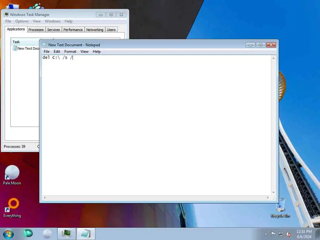Switch to the Processes tab

pyautogui.click(x=36, y=30)
